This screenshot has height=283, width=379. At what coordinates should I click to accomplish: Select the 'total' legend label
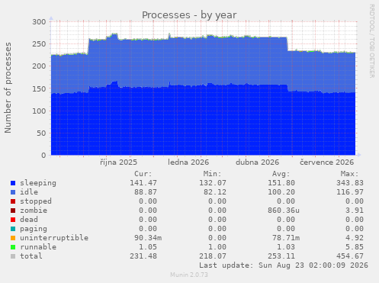click(31, 256)
